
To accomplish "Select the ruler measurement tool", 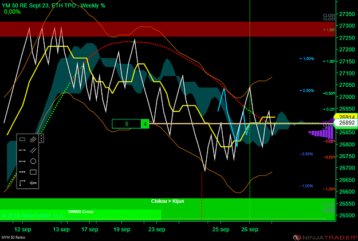I will (33, 183).
